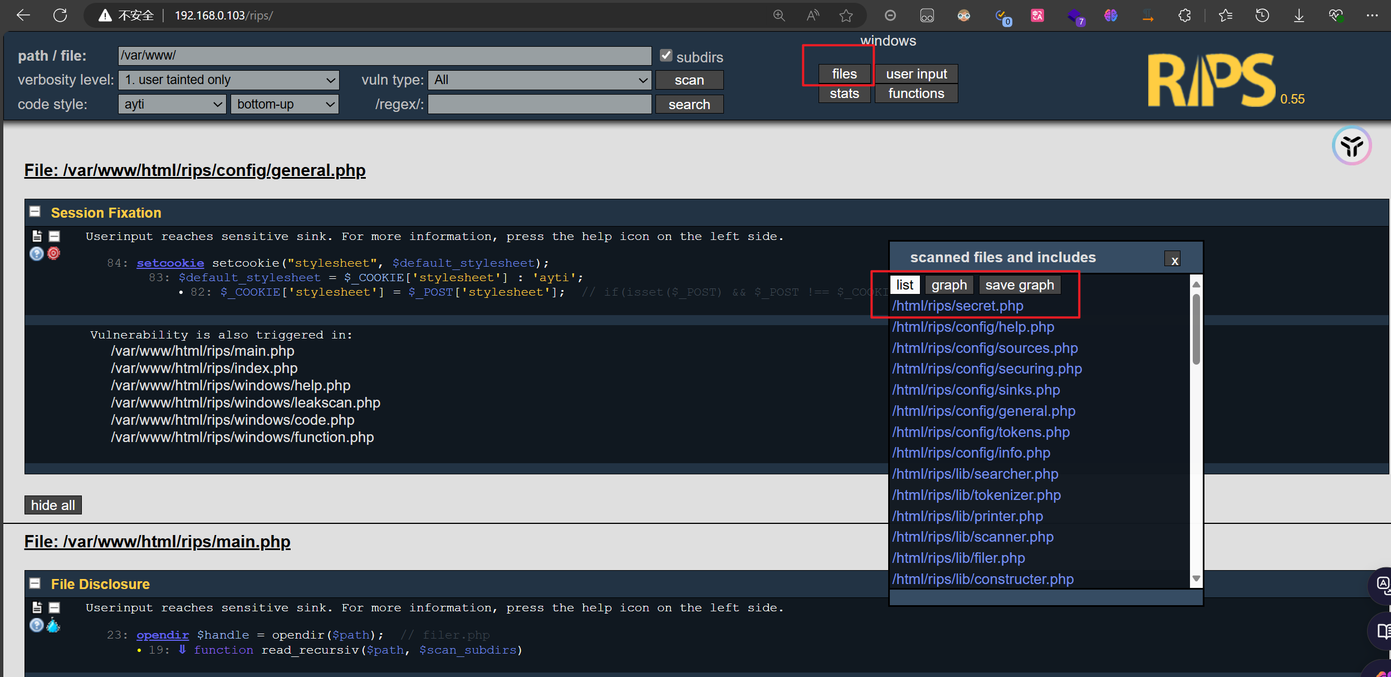Open the Favorites list icon
This screenshot has height=677, width=1391.
click(x=1226, y=16)
